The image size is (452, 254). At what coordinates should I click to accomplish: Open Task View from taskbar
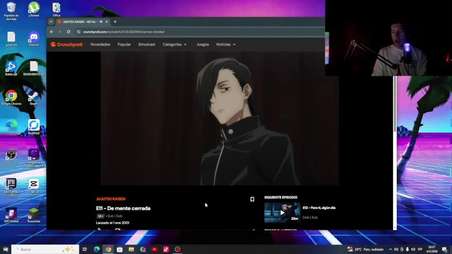pos(85,249)
